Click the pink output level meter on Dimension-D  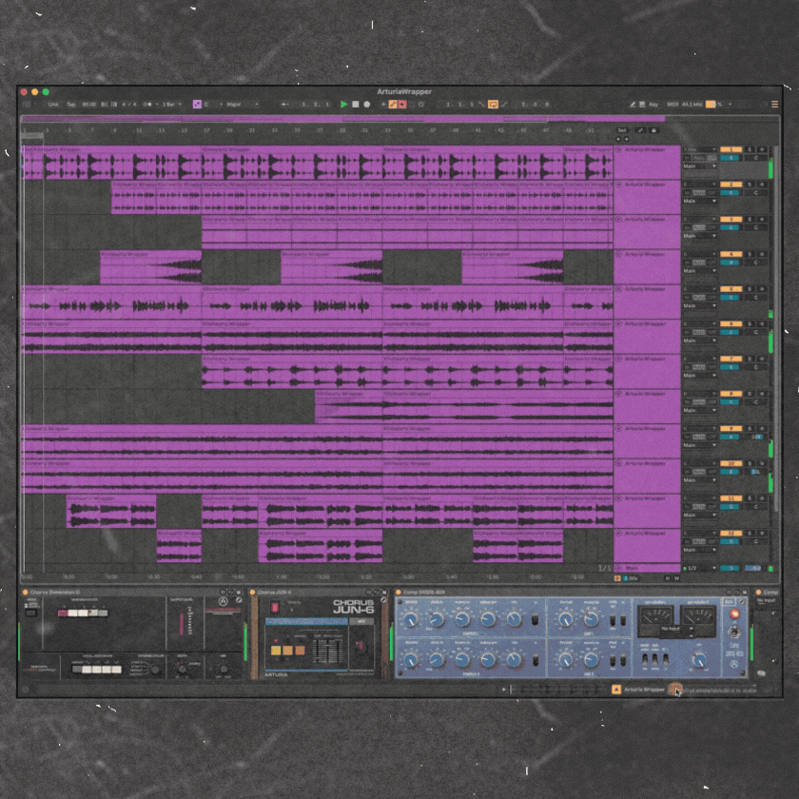click(181, 624)
